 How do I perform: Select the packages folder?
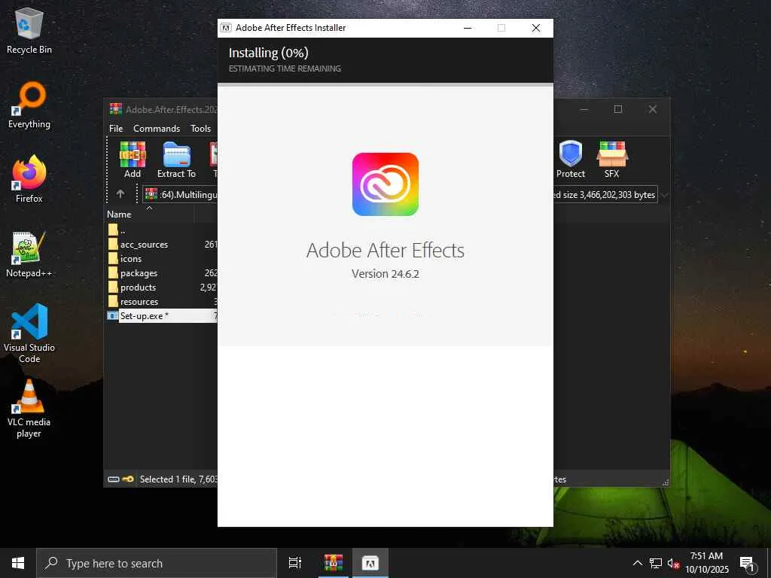click(162, 272)
